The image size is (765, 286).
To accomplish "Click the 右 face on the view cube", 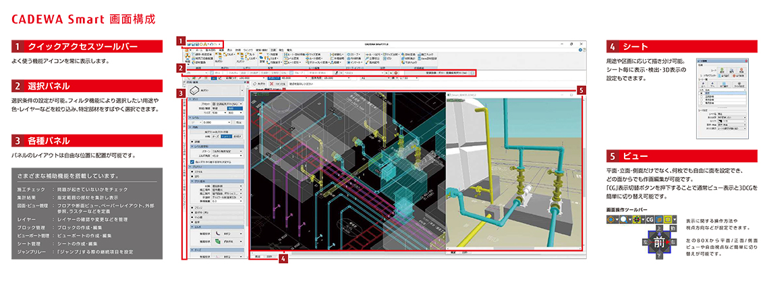I will coord(673,242).
